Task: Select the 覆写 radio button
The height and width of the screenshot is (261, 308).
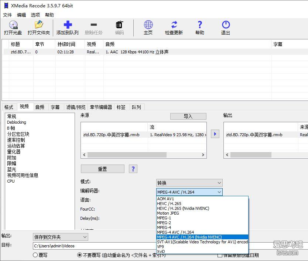Action: (35, 255)
